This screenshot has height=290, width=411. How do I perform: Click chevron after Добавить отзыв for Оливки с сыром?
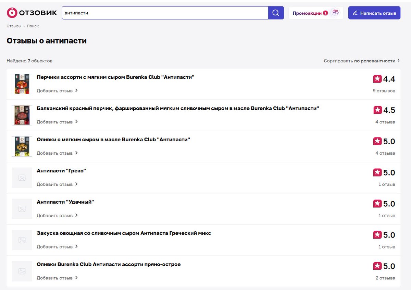pyautogui.click(x=76, y=153)
